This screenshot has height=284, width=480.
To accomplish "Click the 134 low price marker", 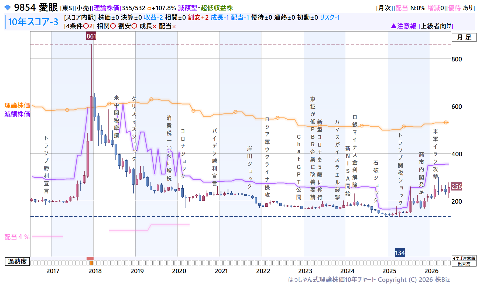I will click(400, 253).
